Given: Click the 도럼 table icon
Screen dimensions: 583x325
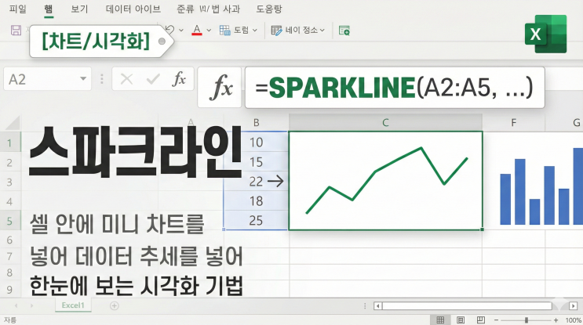Looking at the screenshot, I should tap(225, 30).
